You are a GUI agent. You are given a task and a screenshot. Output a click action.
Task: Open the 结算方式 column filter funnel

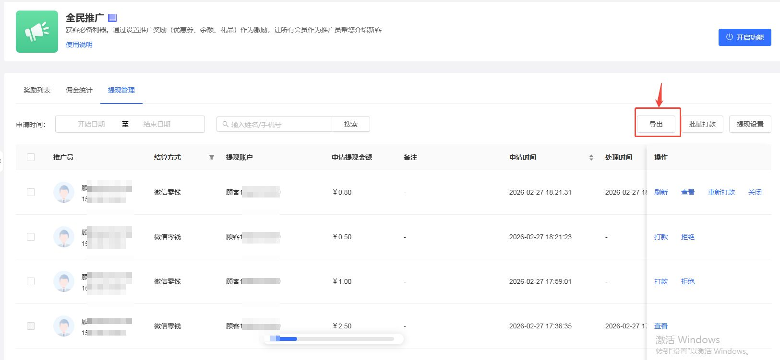[212, 157]
